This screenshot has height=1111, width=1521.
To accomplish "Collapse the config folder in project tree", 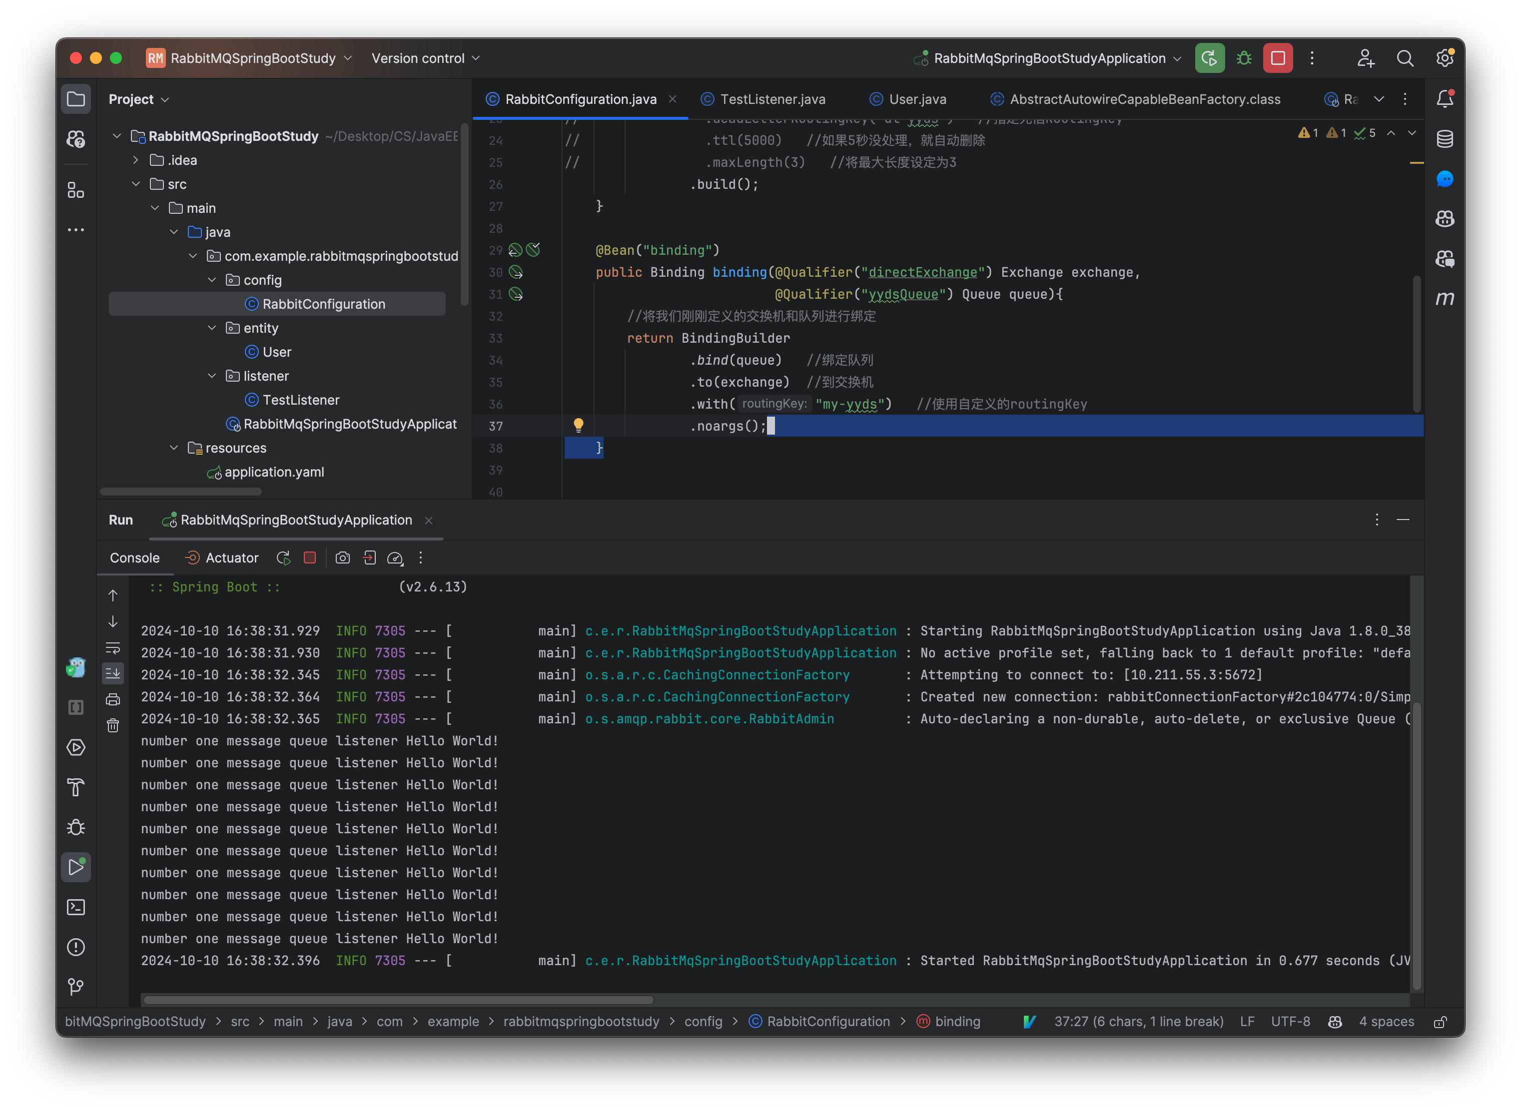I will tap(212, 280).
